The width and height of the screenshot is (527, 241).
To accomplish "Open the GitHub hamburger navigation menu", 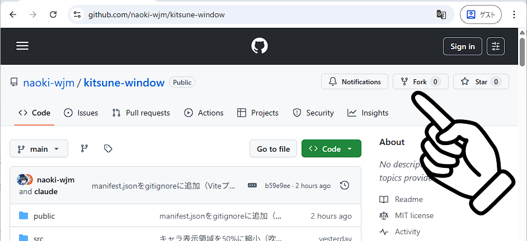I will pos(22,46).
